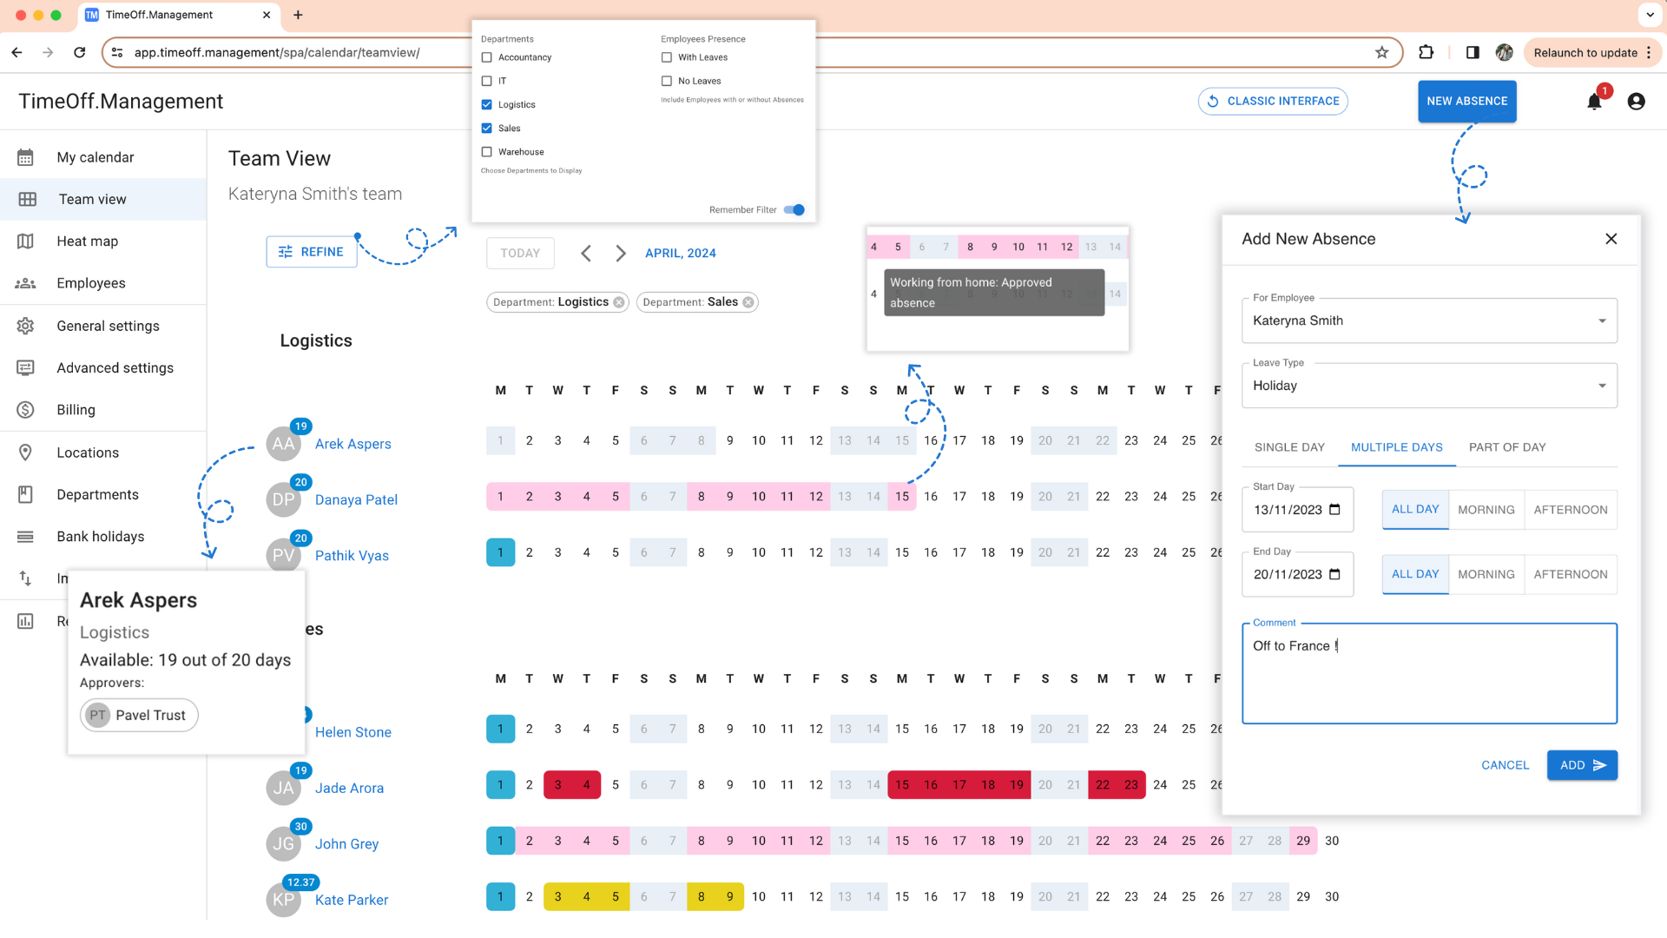1667x938 pixels.
Task: Click ADD to submit absence
Action: tap(1582, 765)
